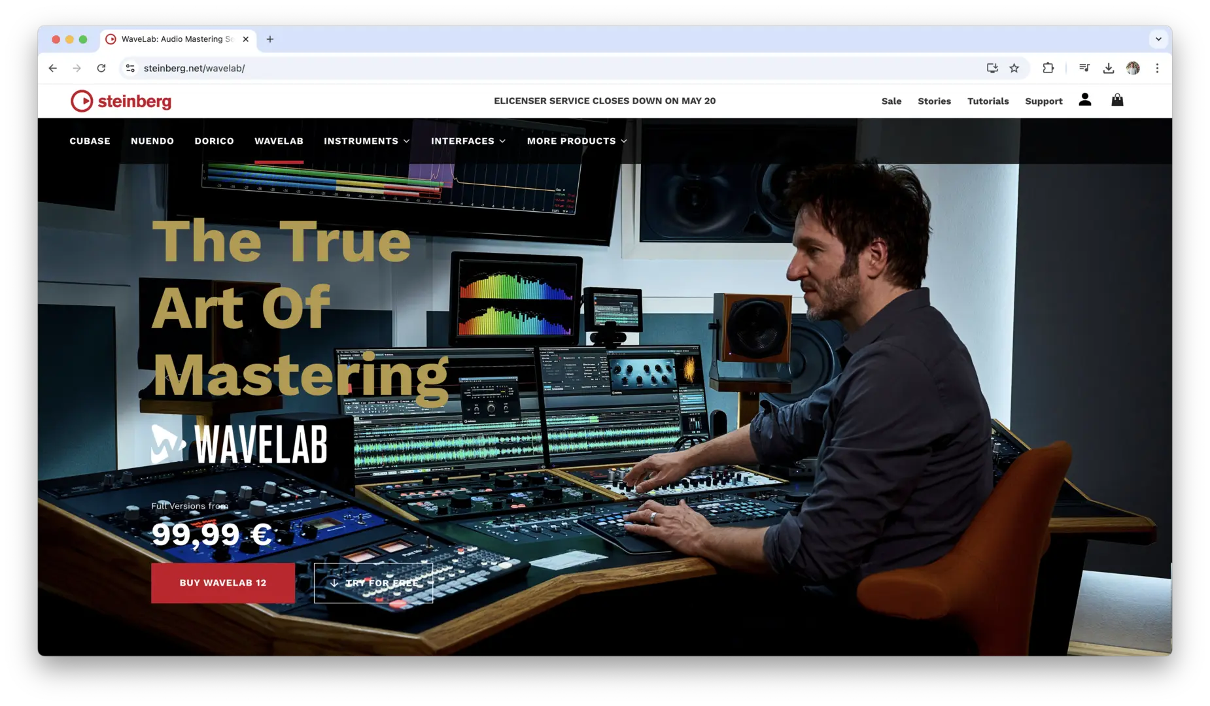Click the 99,99 € price text
This screenshot has width=1210, height=706.
(x=211, y=534)
